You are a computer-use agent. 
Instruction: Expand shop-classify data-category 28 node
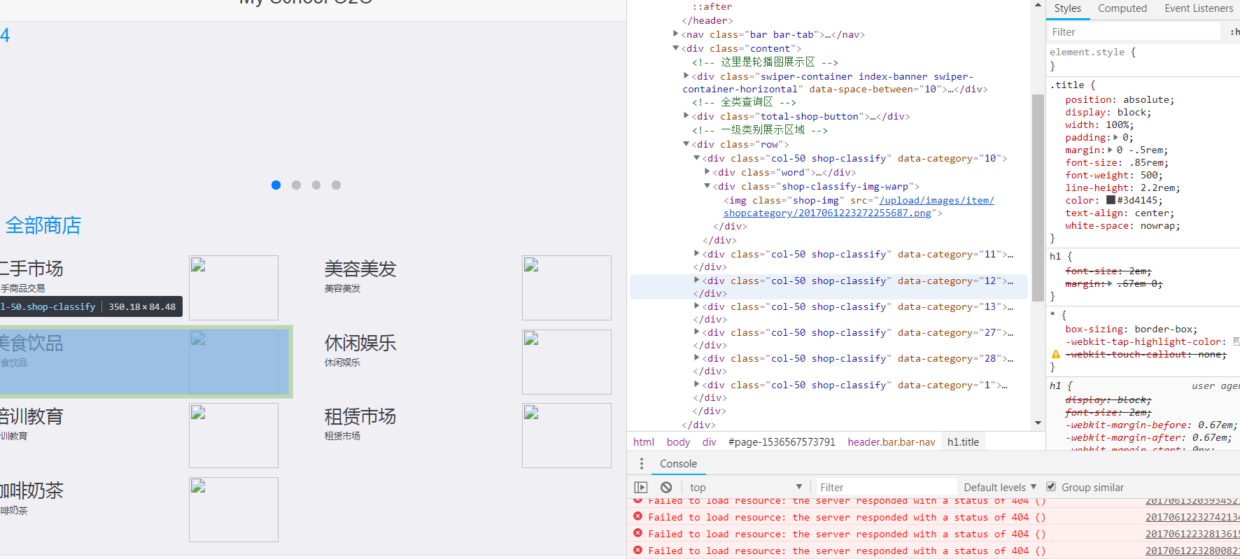click(696, 358)
